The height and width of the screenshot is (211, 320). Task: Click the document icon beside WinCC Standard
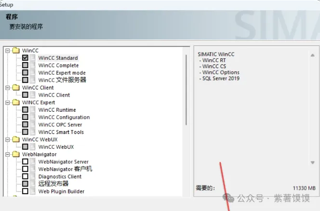point(32,58)
